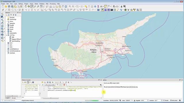
Task: Click the EPSG:3857 CRS button
Action: click(x=174, y=100)
